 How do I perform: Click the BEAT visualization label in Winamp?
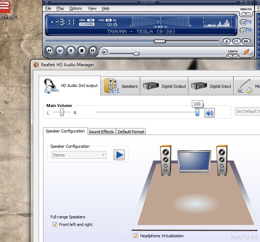160,27
